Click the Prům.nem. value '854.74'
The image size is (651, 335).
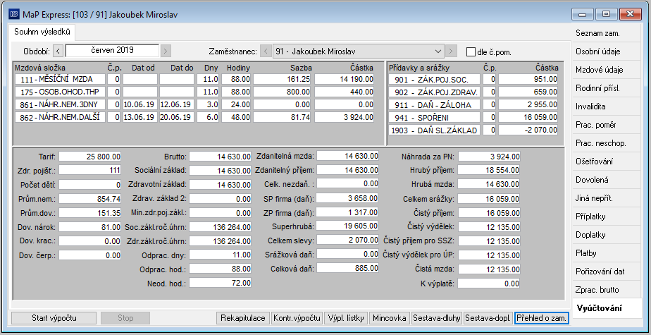90,199
